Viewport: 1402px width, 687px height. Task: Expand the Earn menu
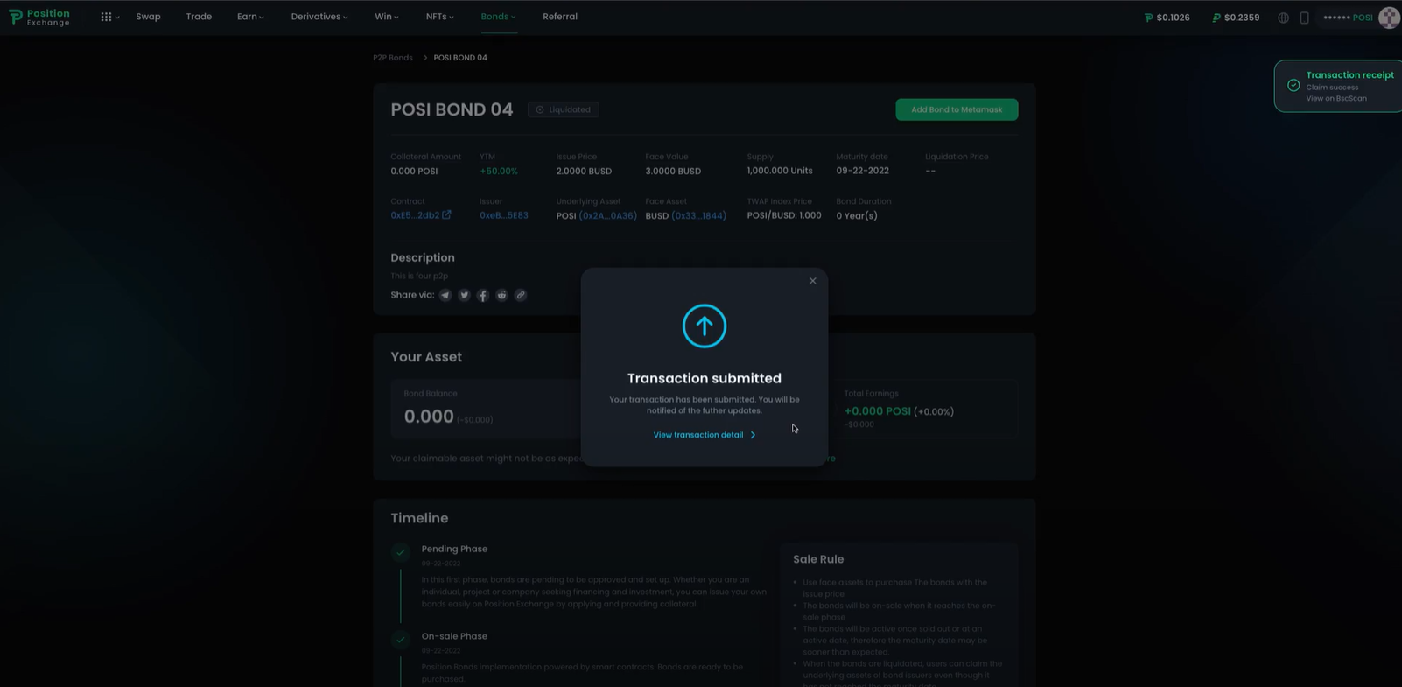point(249,17)
